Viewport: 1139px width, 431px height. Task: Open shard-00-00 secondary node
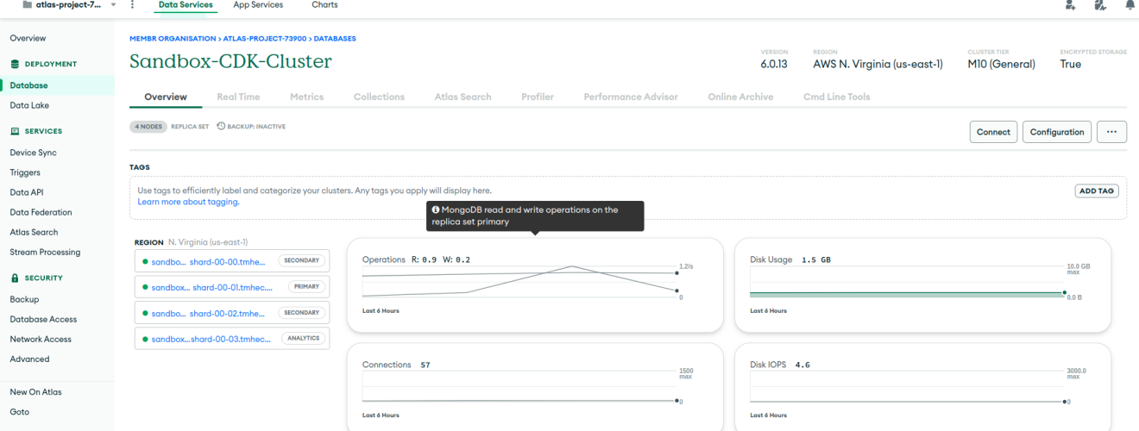tap(232, 260)
